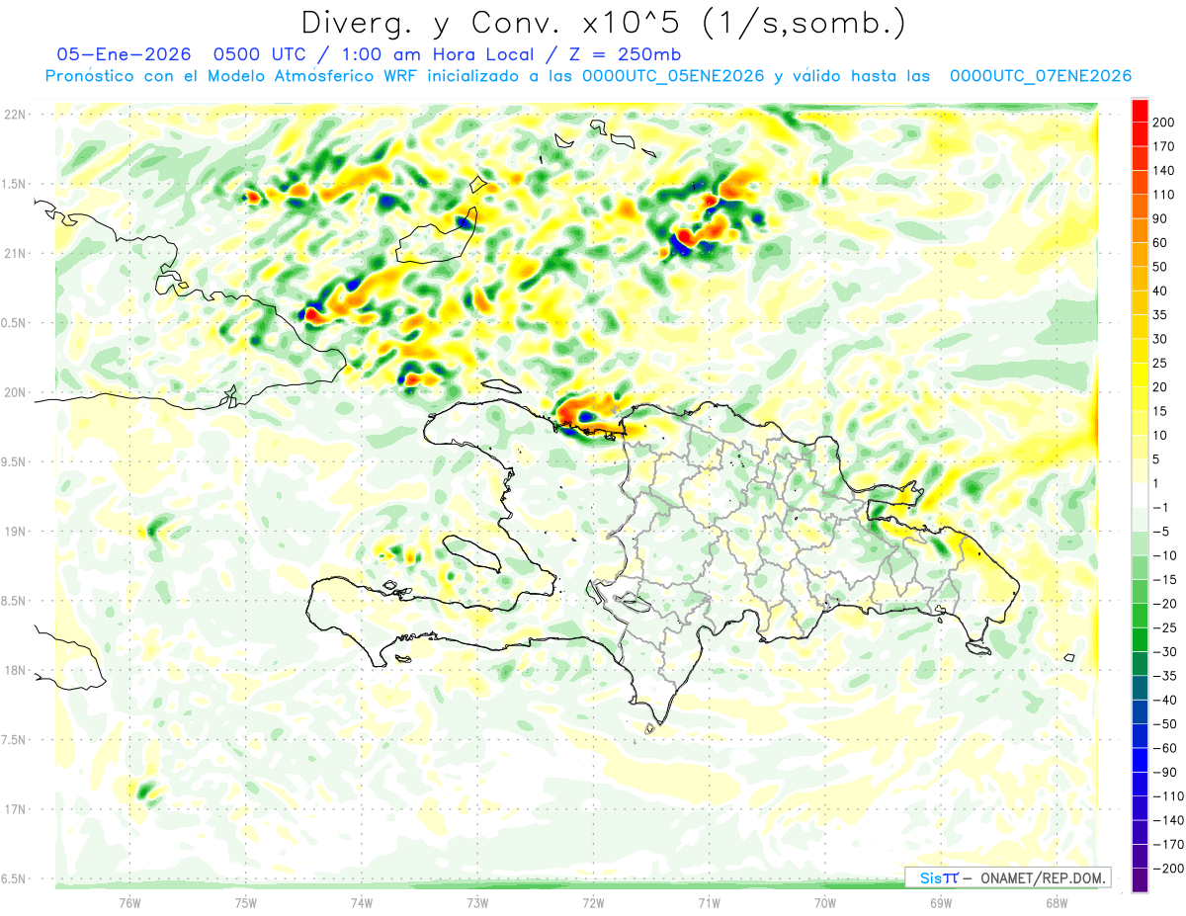
Task: Select the red swatch above colorbar value 200
Action: [1140, 111]
